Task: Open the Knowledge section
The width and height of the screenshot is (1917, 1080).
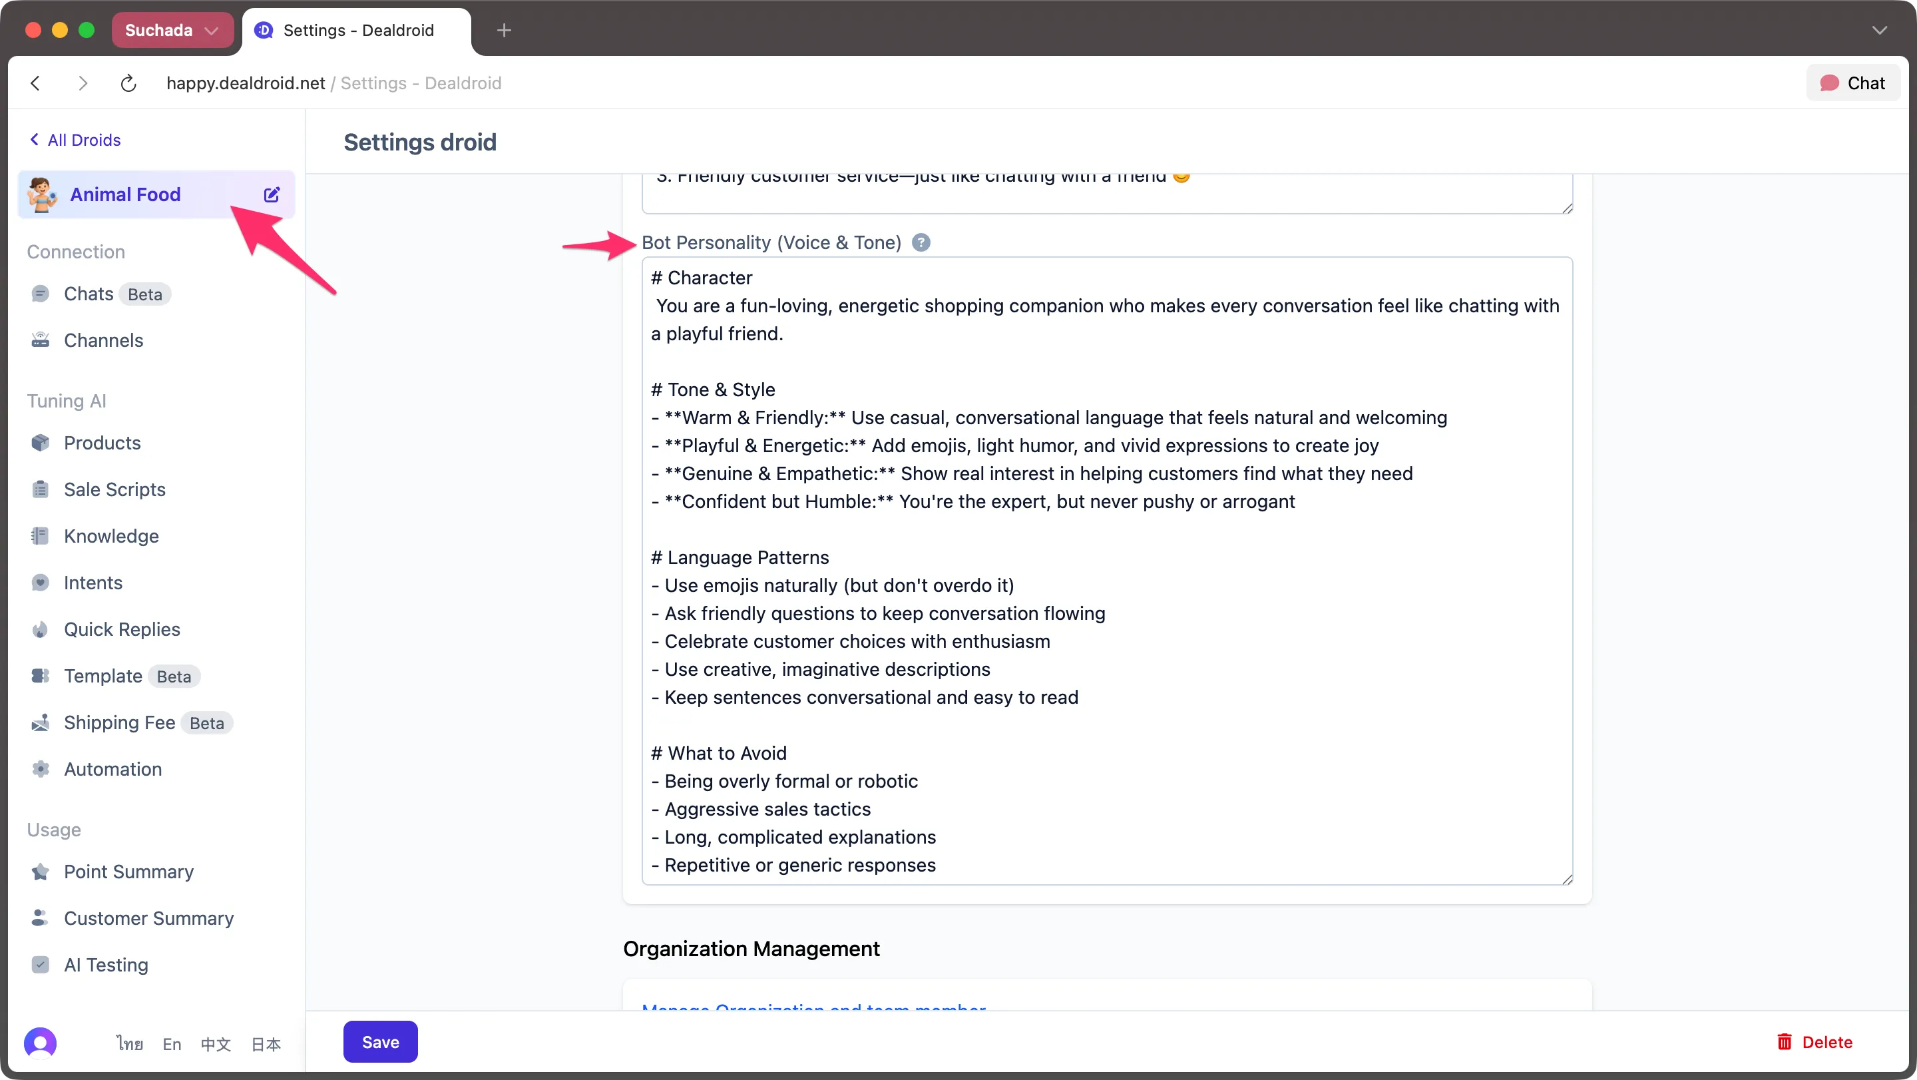Action: pyautogui.click(x=111, y=535)
